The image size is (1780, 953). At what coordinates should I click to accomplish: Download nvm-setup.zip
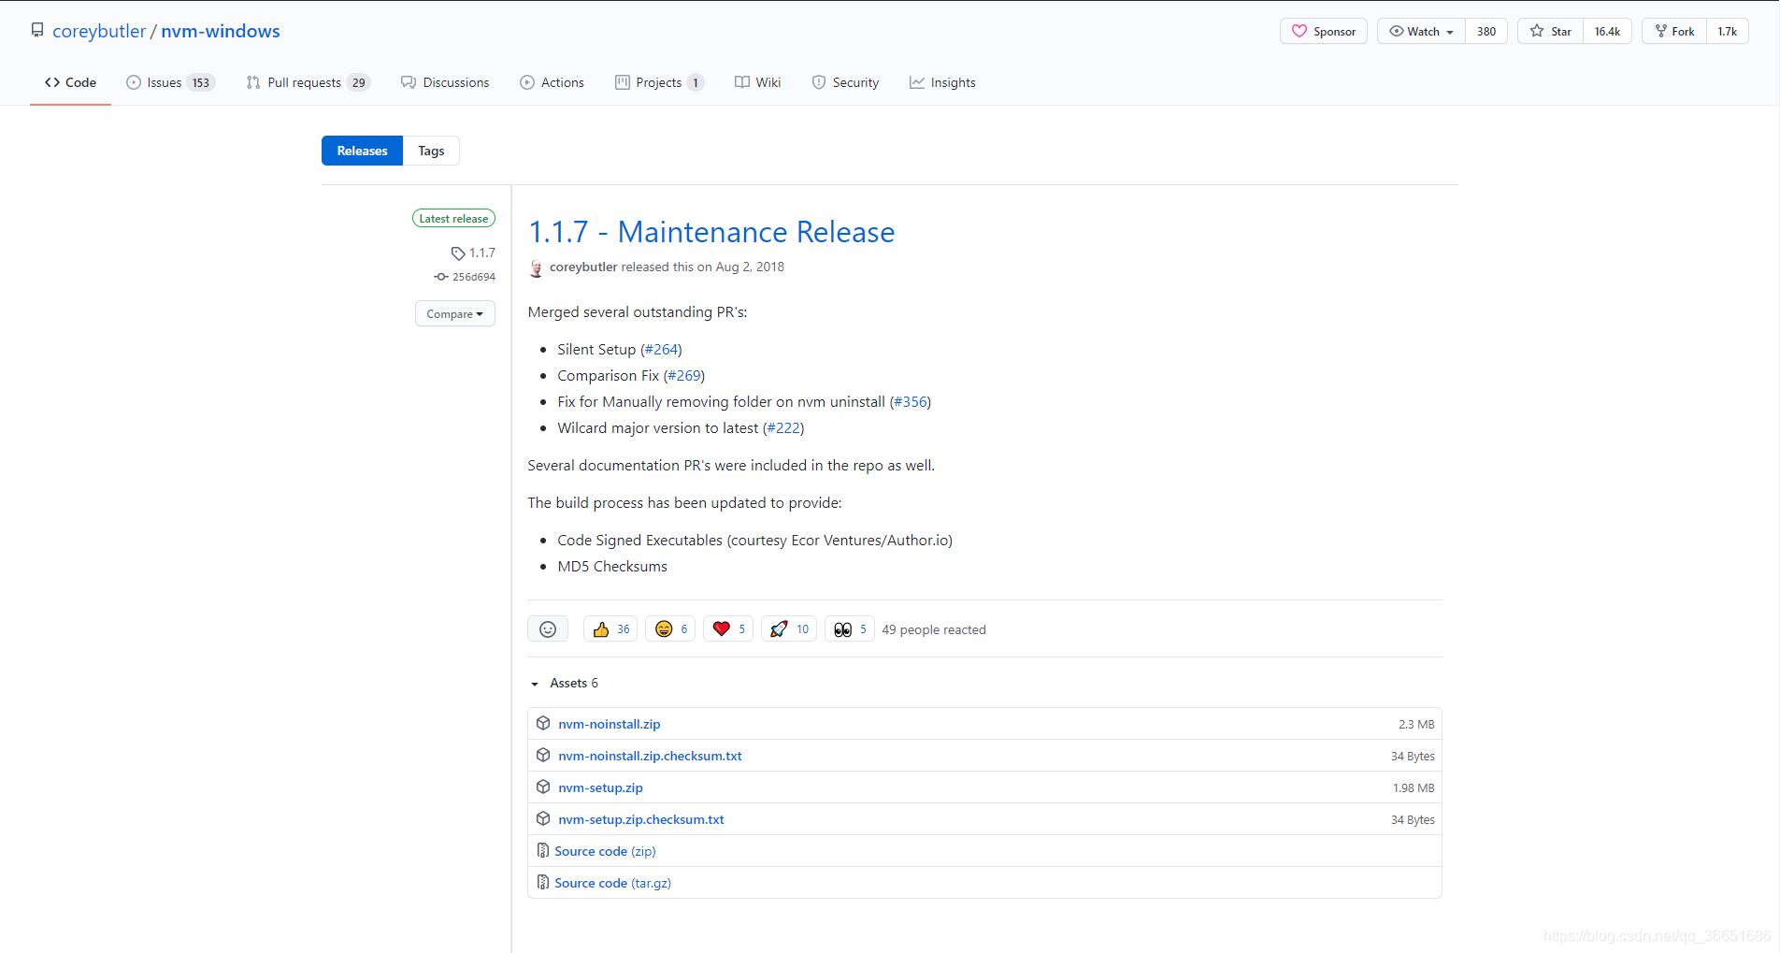pyautogui.click(x=600, y=787)
